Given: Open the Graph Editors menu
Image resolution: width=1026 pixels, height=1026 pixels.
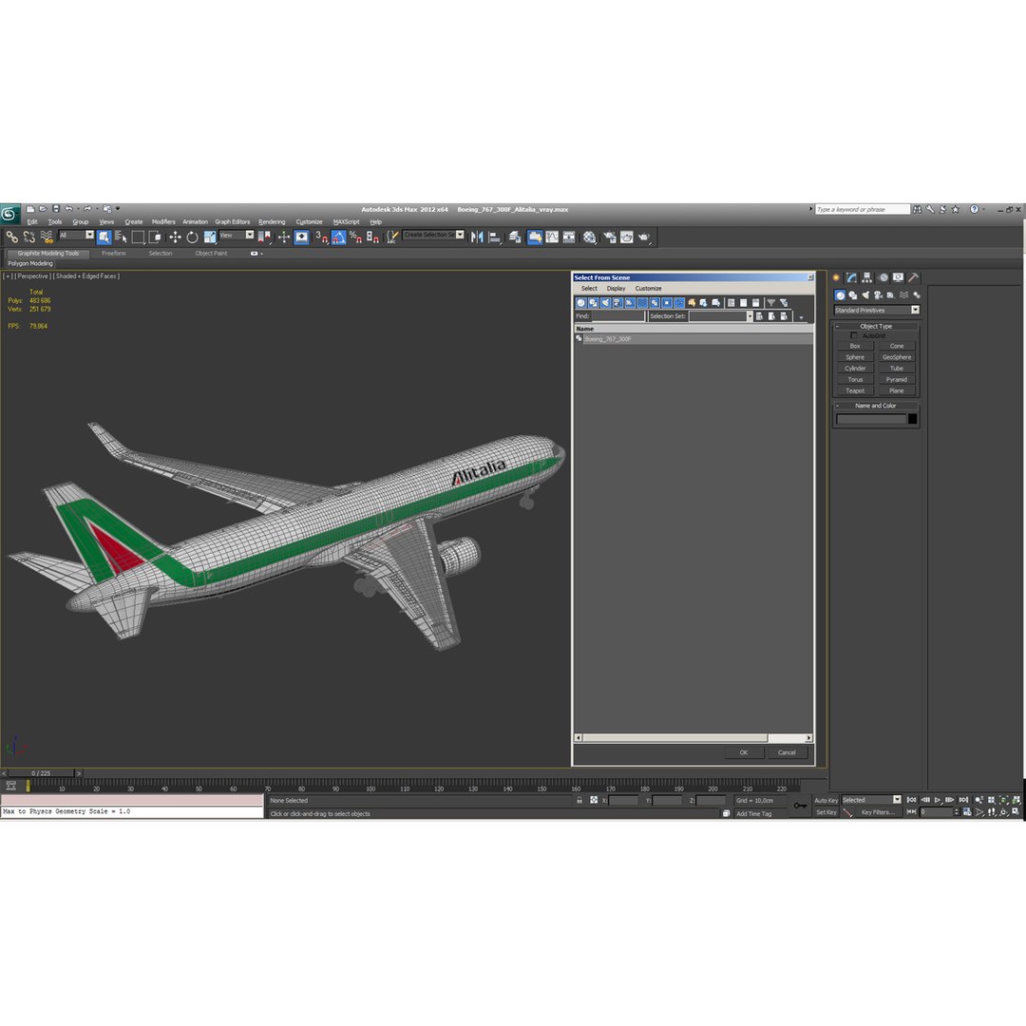Looking at the screenshot, I should coord(233,221).
